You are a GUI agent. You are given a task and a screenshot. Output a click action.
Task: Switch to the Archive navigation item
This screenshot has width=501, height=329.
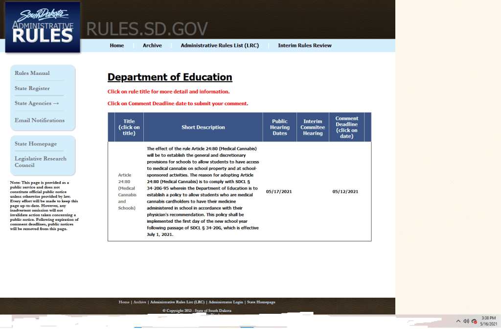coord(152,45)
